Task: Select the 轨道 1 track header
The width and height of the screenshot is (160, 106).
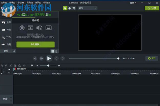Action: pos(6,99)
